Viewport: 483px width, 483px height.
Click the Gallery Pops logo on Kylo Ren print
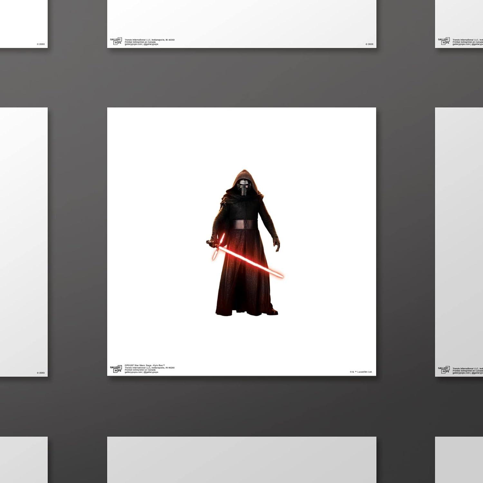[x=116, y=369]
